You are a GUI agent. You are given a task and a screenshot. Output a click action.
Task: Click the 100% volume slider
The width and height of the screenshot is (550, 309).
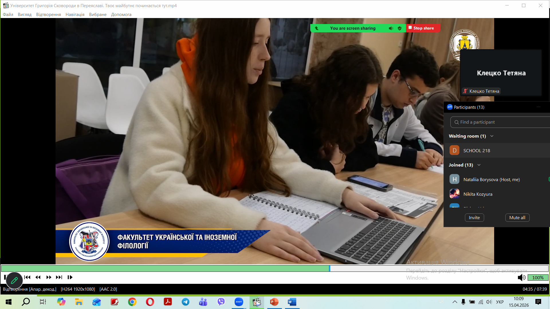(538, 278)
